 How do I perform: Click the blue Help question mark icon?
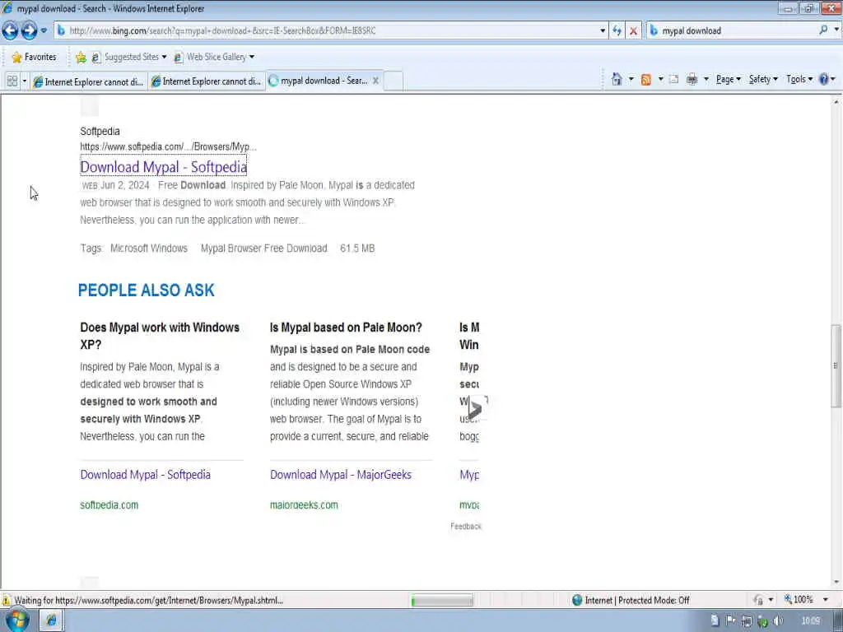823,79
